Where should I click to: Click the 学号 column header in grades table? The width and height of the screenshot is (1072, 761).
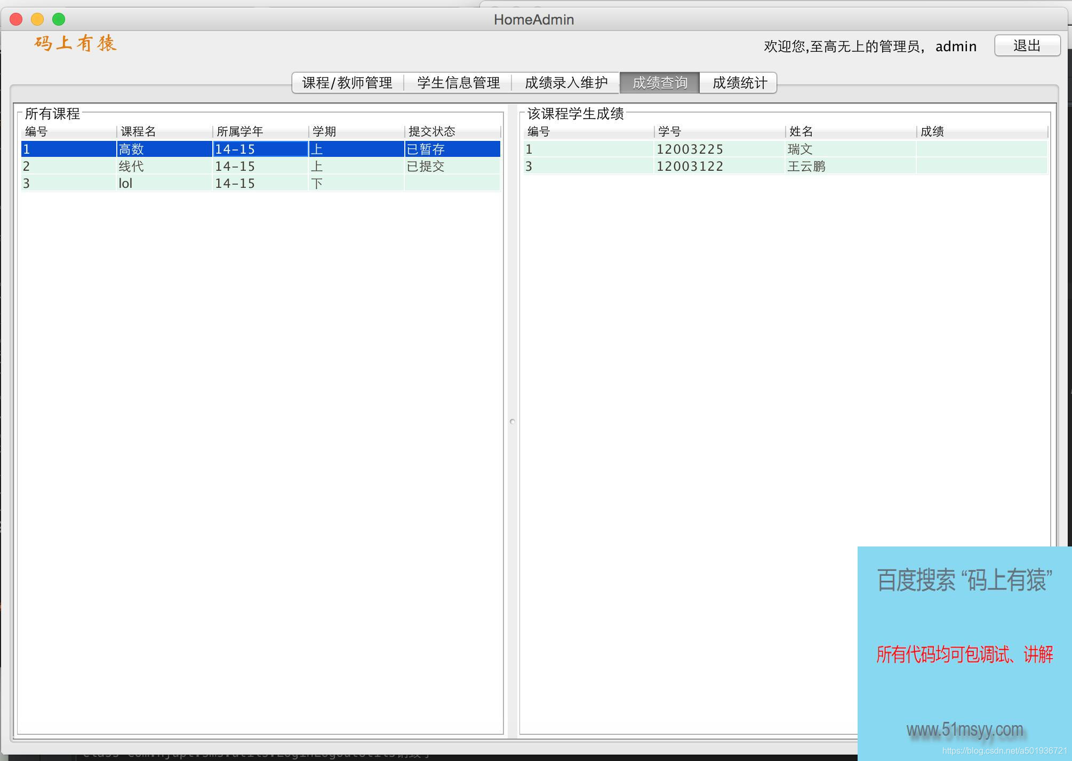click(720, 131)
